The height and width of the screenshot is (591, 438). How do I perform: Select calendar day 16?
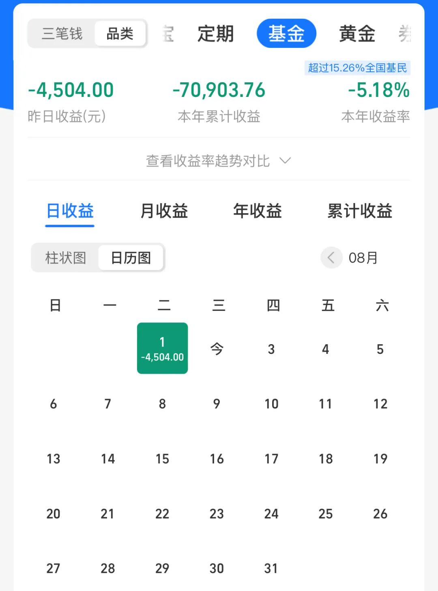click(x=217, y=459)
